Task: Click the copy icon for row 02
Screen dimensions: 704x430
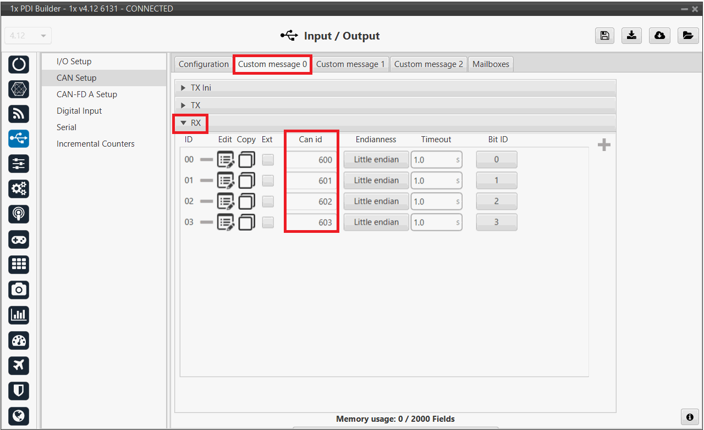Action: (x=246, y=202)
